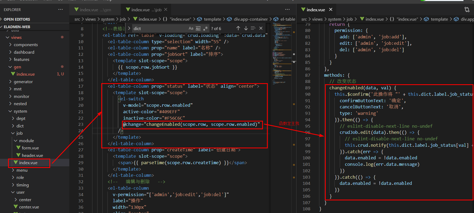474x213 pixels.
Task: Switch to the index.vue gen tab
Action: (x=95, y=10)
